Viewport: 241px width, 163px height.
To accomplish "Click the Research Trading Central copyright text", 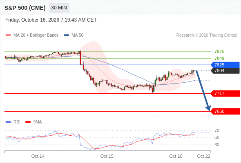I will coord(207,35).
